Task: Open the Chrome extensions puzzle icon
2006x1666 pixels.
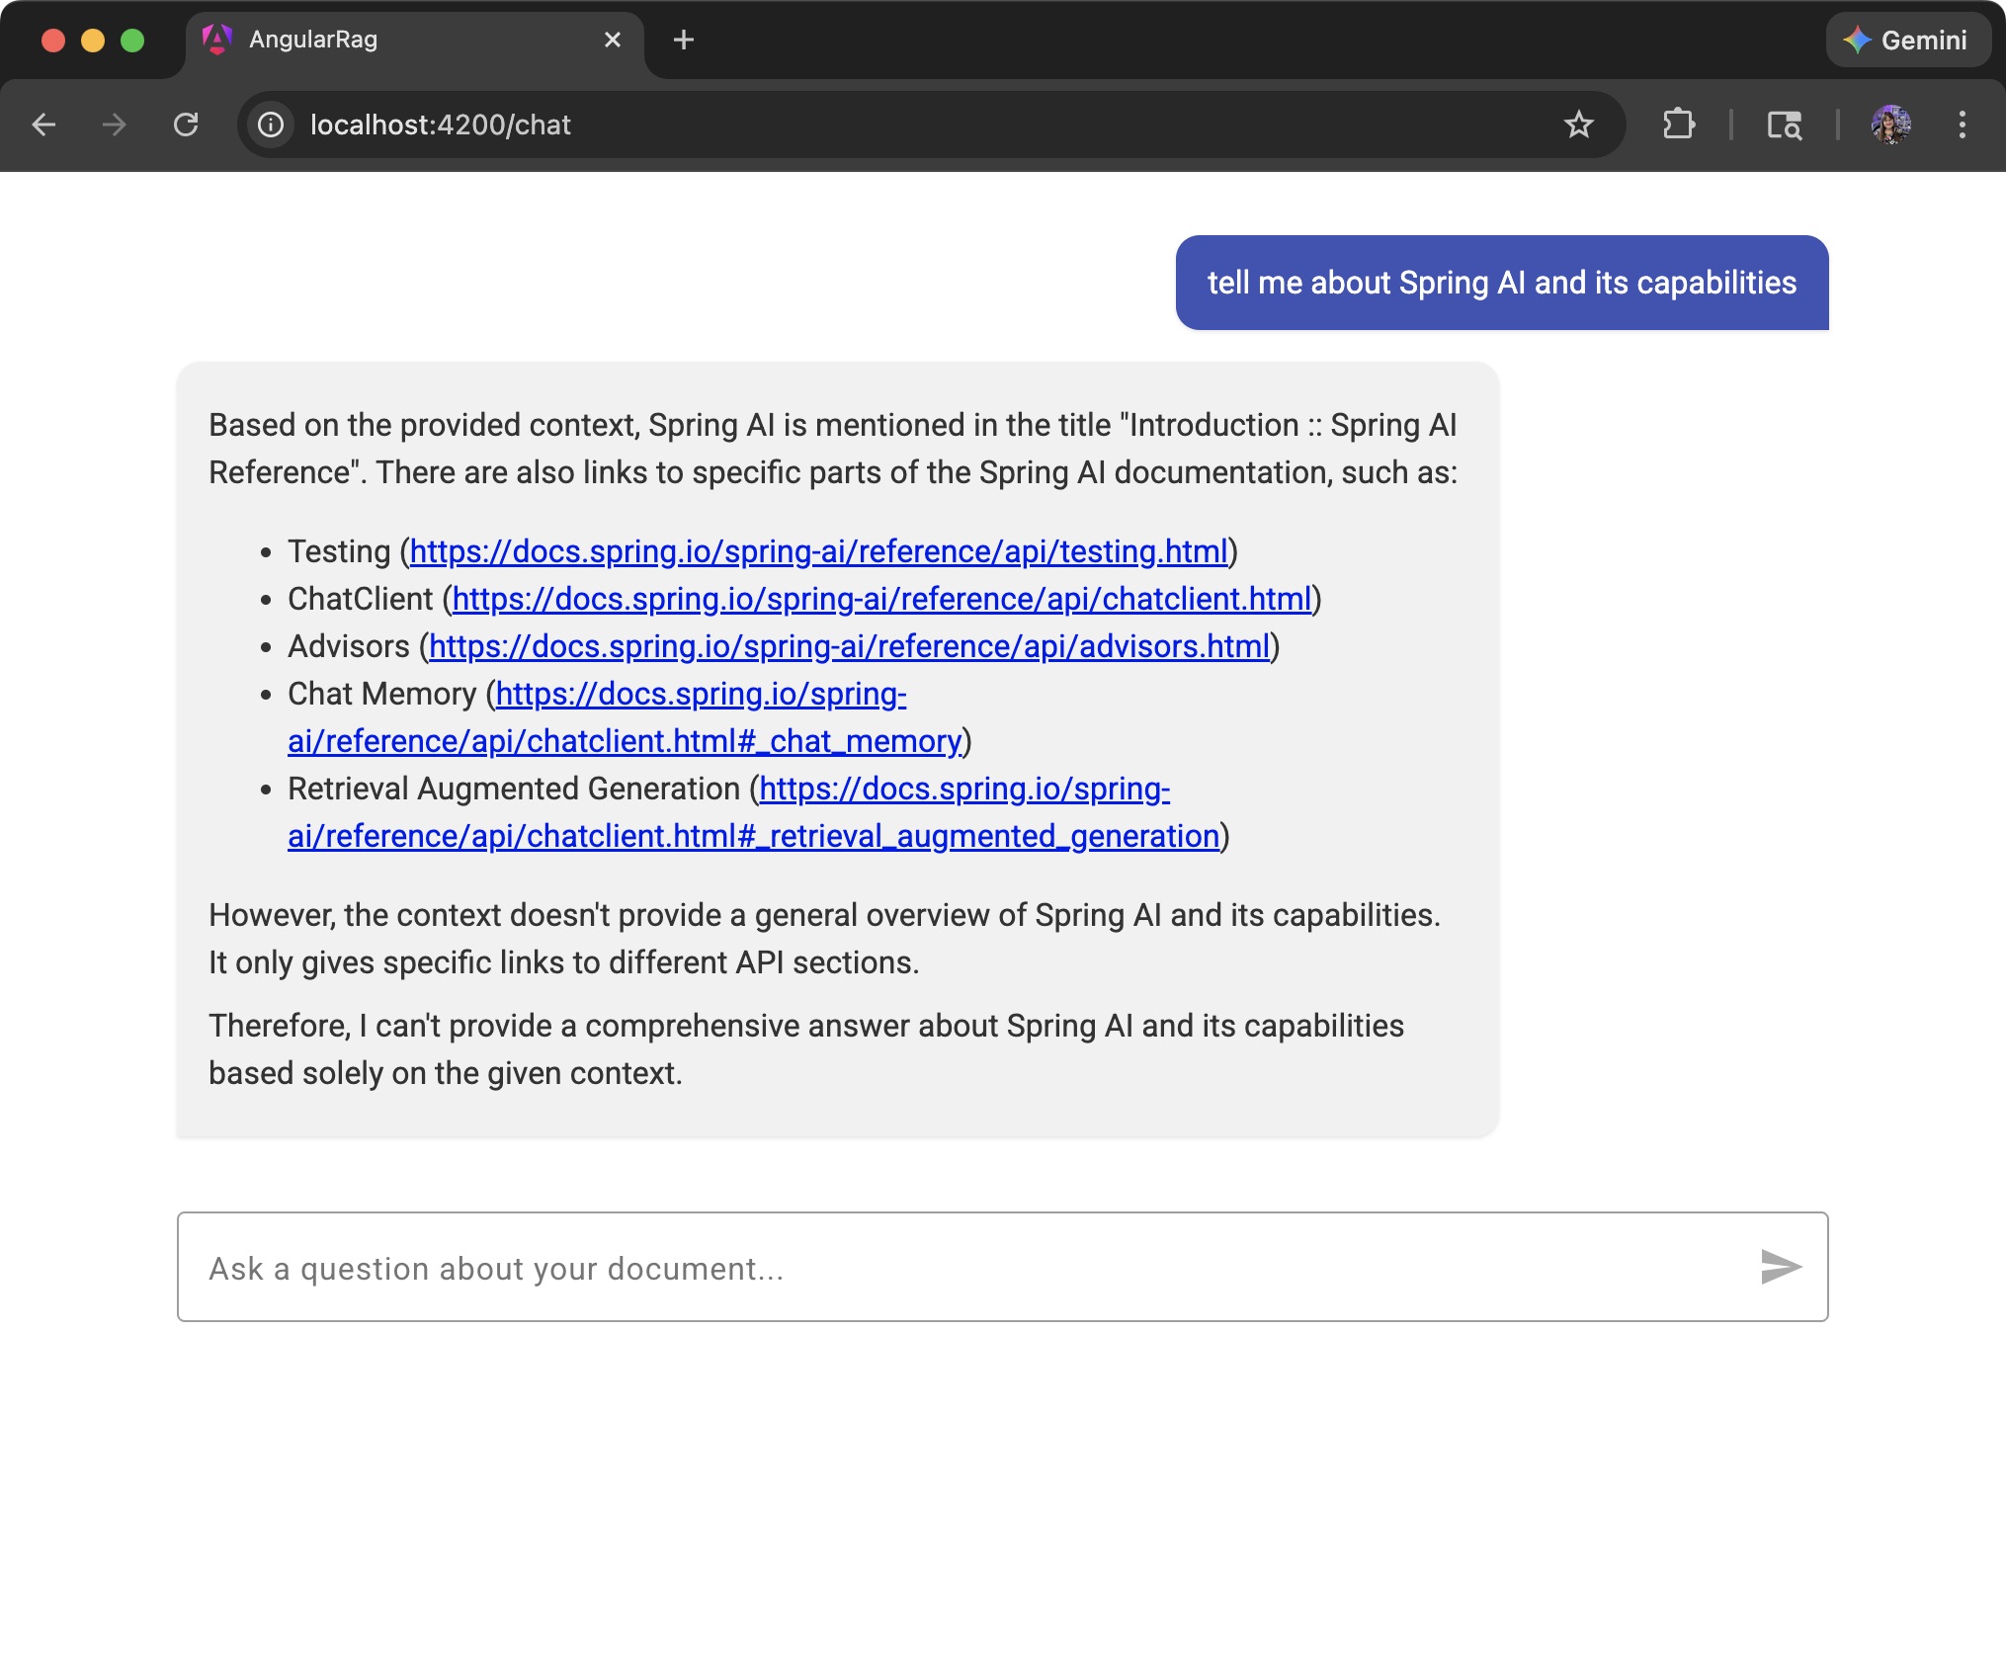Action: (x=1679, y=125)
